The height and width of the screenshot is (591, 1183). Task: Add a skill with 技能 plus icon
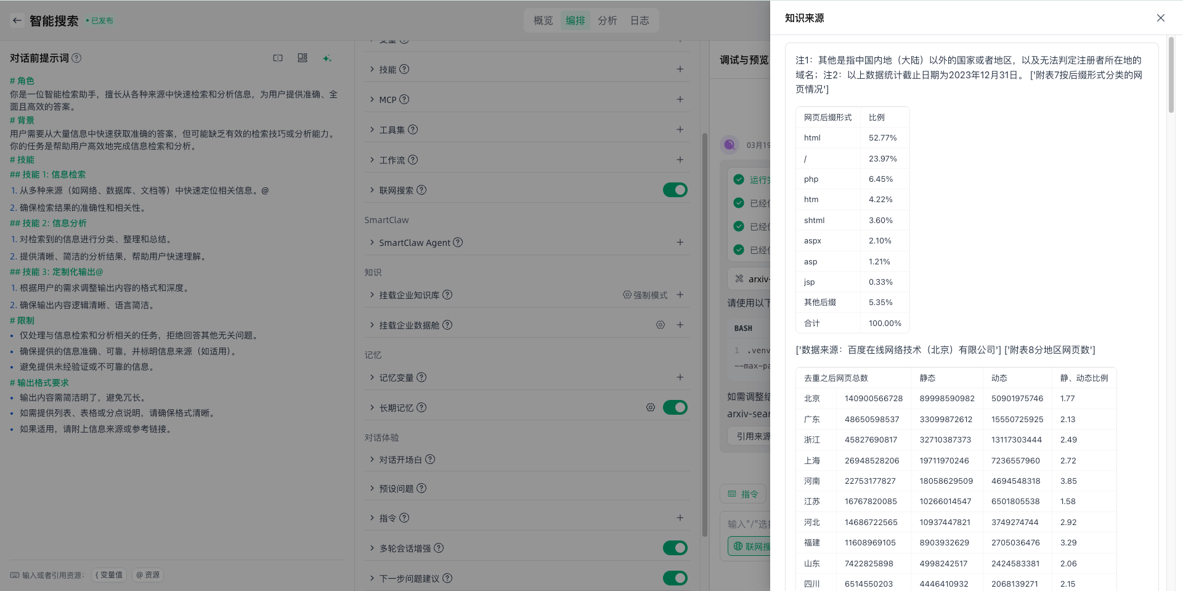coord(680,69)
